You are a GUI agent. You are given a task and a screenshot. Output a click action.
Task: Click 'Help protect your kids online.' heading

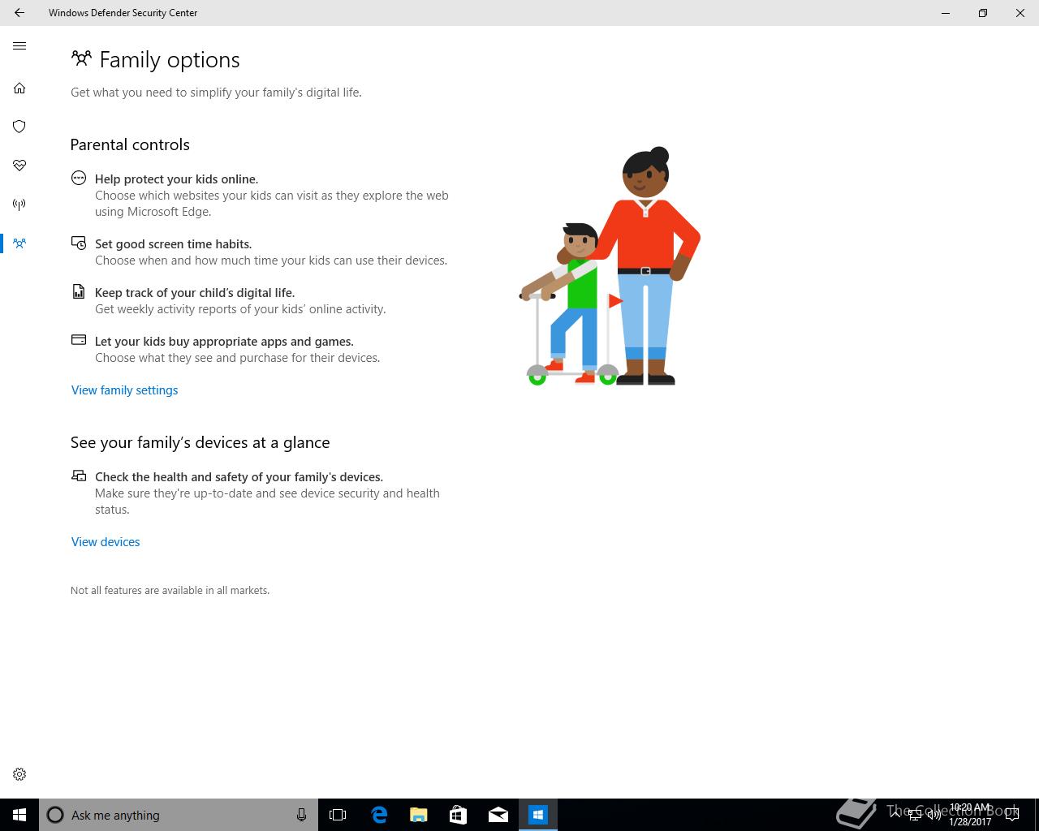(x=176, y=179)
